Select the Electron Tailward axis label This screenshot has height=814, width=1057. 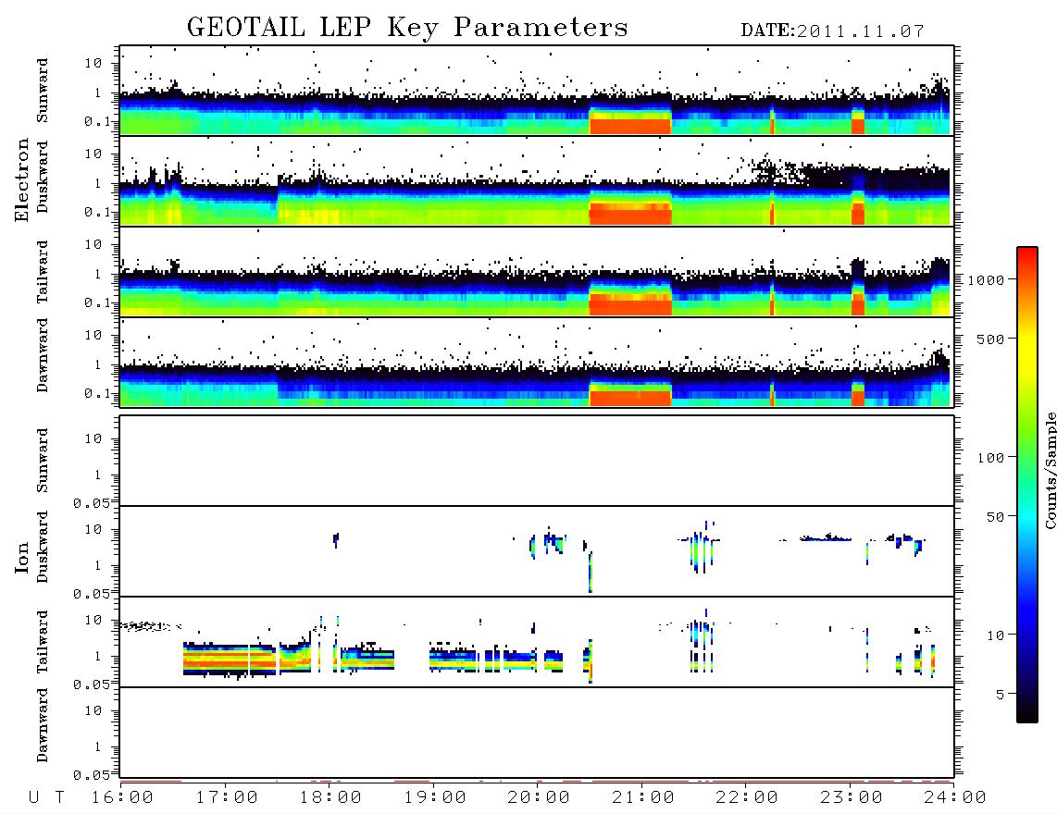[43, 272]
